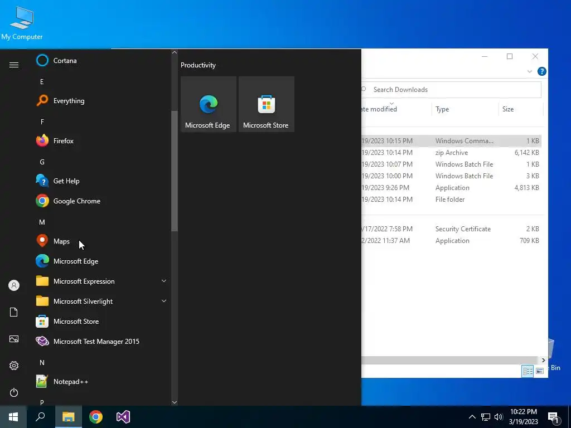Image resolution: width=571 pixels, height=428 pixels.
Task: Open Documents from Start sidebar
Action: tap(14, 312)
